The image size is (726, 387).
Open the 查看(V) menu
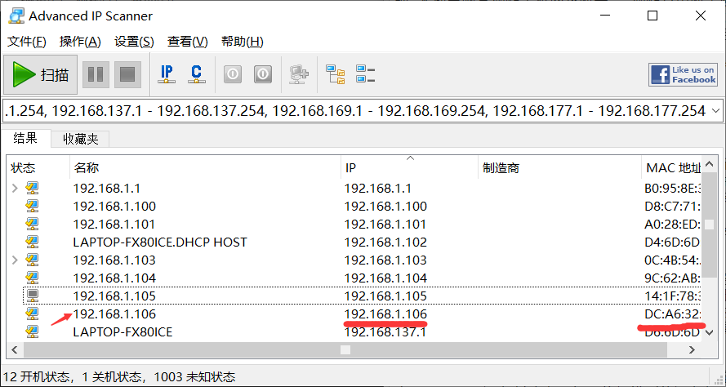pos(188,42)
